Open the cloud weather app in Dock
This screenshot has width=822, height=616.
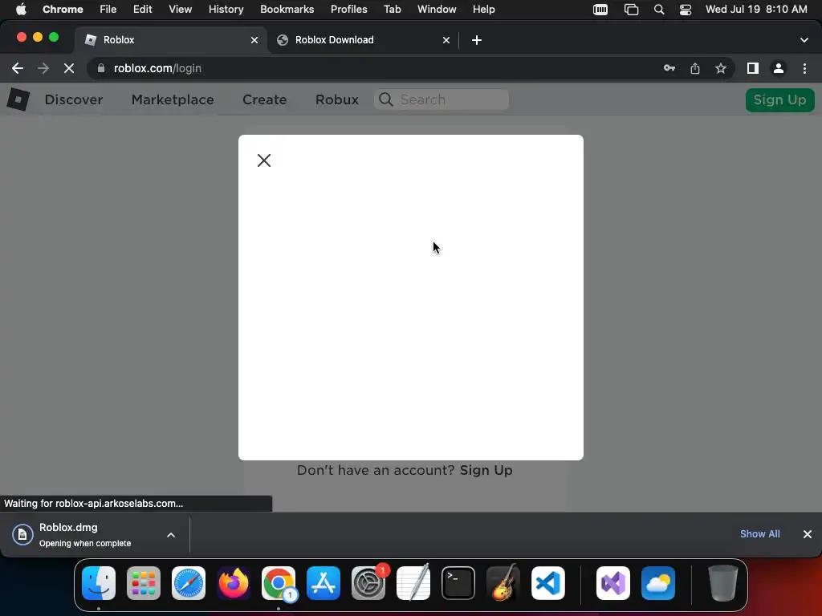click(658, 583)
